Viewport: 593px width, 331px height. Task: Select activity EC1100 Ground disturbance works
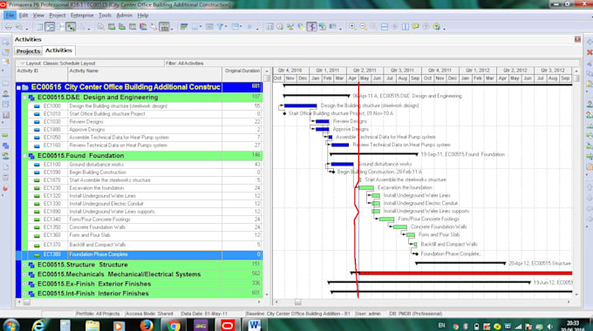click(x=146, y=165)
